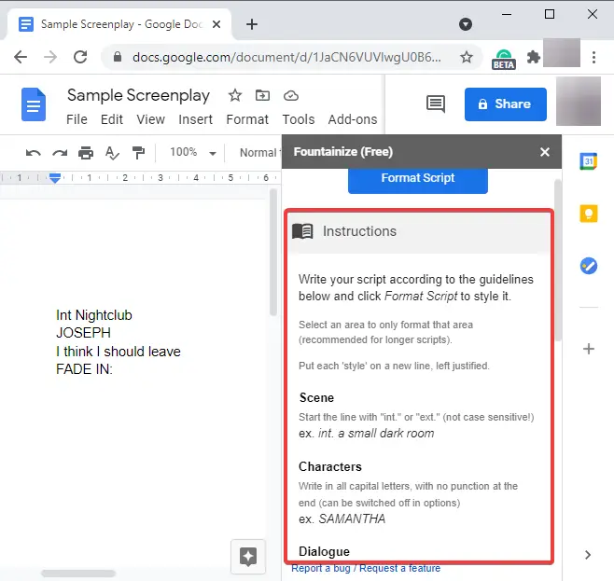
Task: Click the 'FADE IN:' line
Action: coord(84,369)
